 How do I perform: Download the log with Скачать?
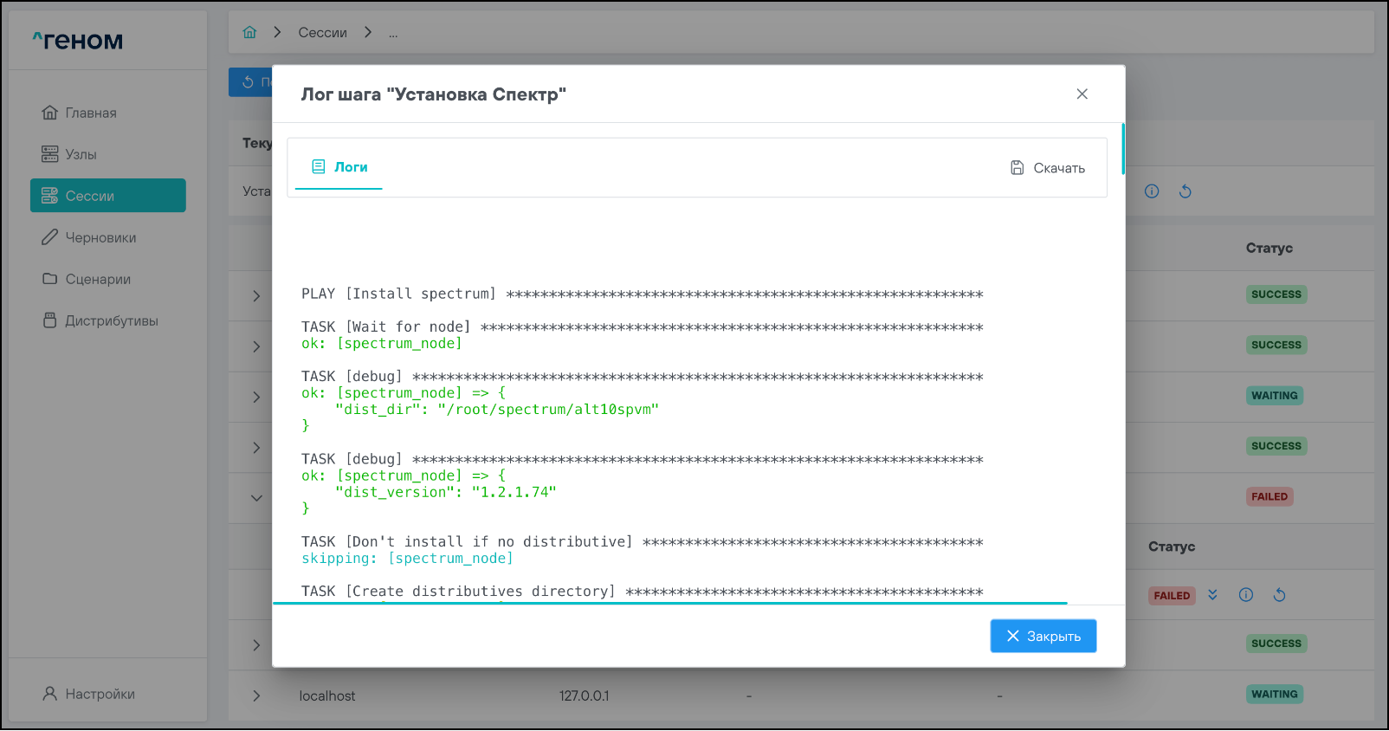pos(1048,168)
